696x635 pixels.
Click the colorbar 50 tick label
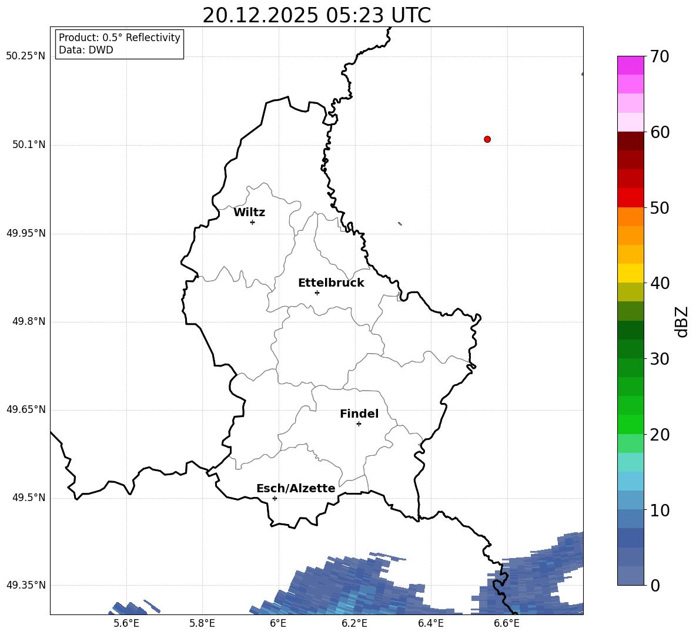click(x=660, y=208)
